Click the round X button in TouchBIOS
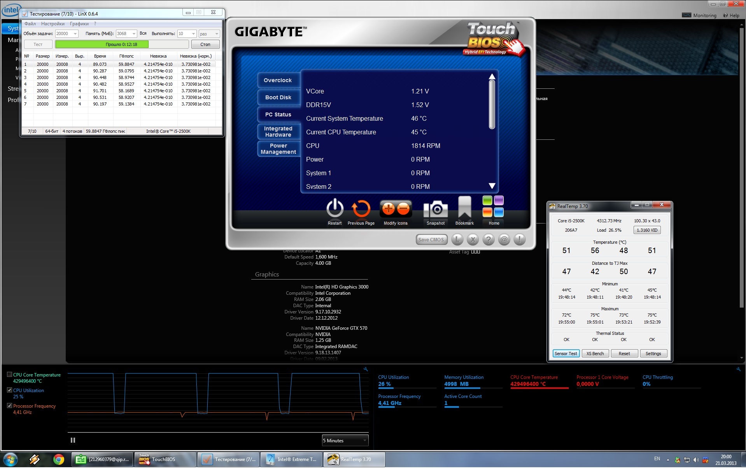This screenshot has height=468, width=746. click(473, 239)
